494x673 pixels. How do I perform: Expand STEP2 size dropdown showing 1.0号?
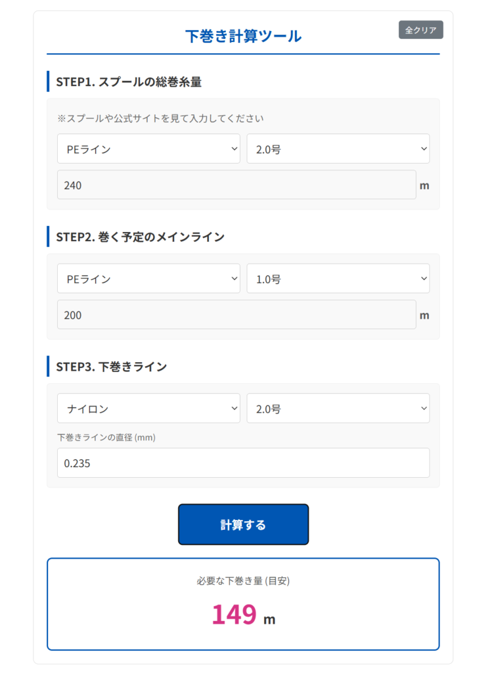point(338,279)
